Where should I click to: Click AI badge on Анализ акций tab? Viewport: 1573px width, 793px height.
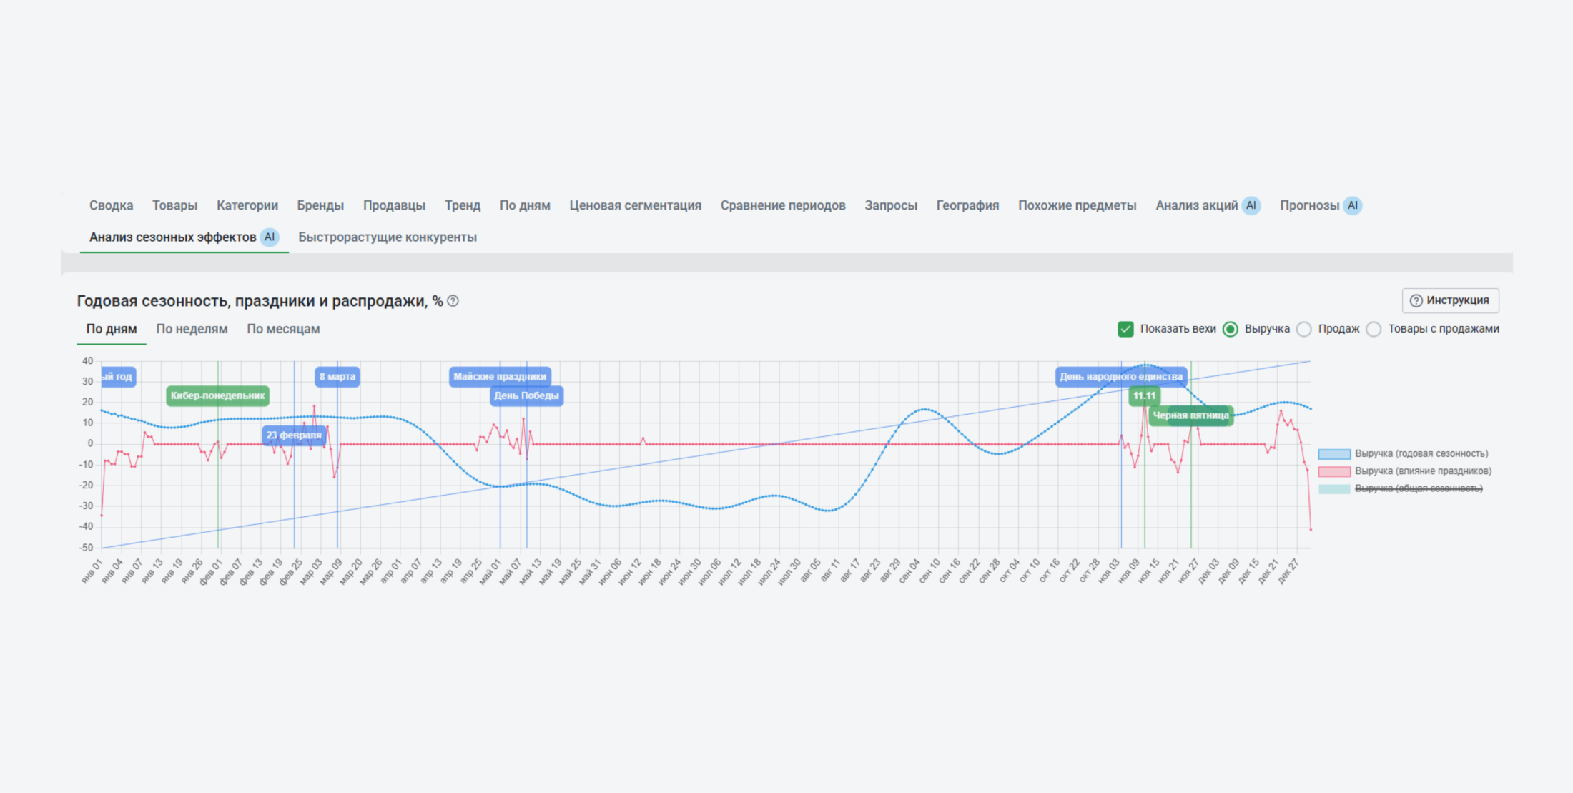pos(1251,205)
